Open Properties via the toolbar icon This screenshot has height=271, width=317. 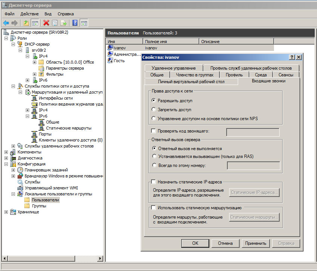(55, 23)
